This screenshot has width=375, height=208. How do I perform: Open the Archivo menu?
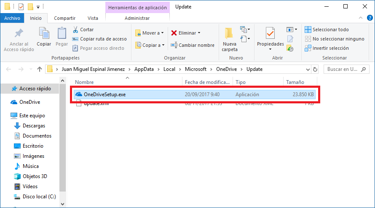[x=12, y=18]
